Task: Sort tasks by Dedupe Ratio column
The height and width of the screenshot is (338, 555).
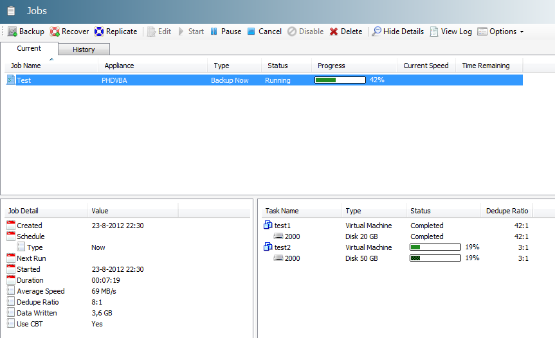Action: pos(506,211)
